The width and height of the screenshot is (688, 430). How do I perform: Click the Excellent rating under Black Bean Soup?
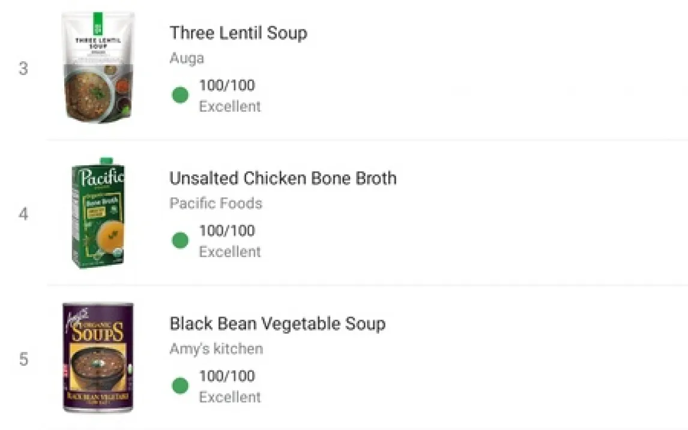click(230, 397)
